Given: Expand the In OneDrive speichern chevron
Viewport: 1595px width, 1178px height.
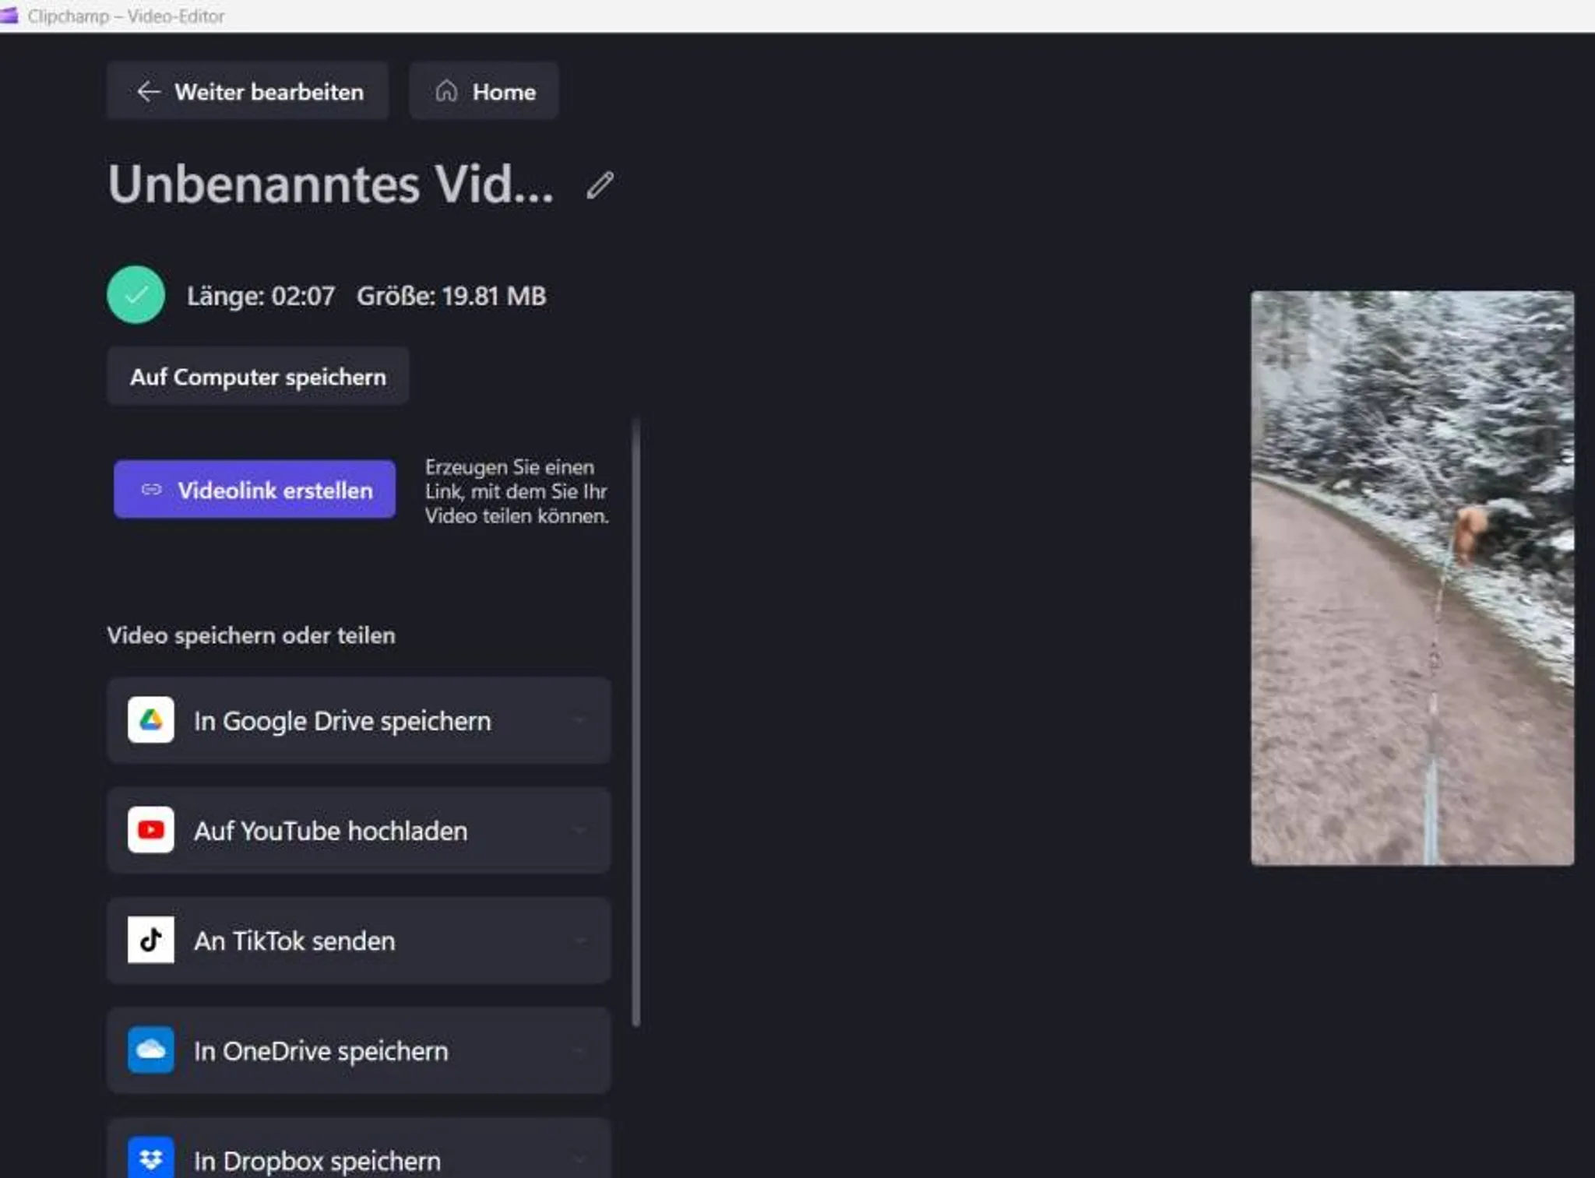Looking at the screenshot, I should pyautogui.click(x=580, y=1051).
